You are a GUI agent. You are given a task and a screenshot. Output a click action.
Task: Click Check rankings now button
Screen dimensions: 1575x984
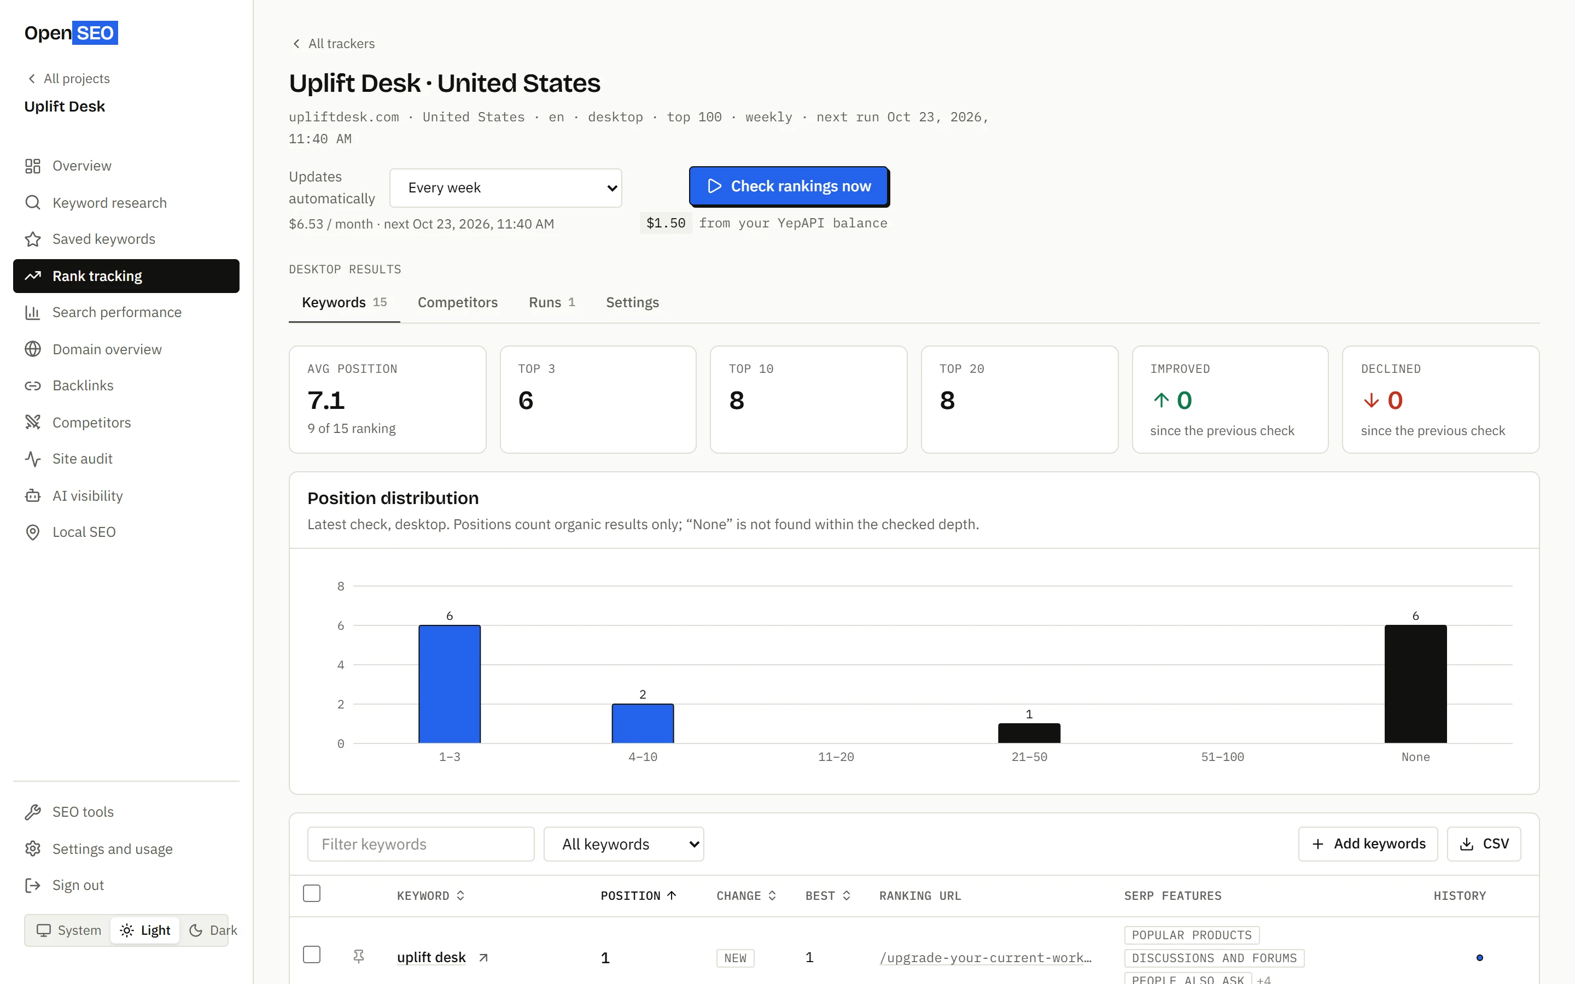789,186
